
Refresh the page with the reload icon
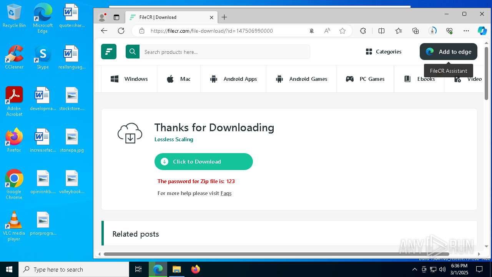pos(121,31)
